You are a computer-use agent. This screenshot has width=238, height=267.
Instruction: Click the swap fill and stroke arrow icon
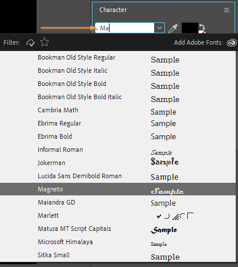pos(202,26)
